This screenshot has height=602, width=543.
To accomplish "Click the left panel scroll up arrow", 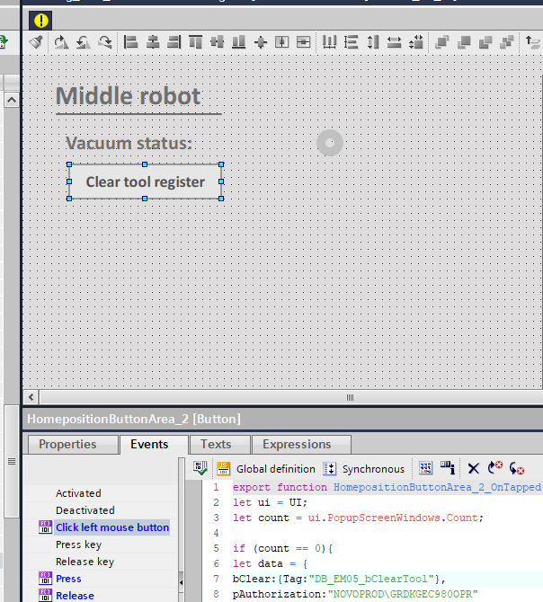I will click(x=12, y=101).
